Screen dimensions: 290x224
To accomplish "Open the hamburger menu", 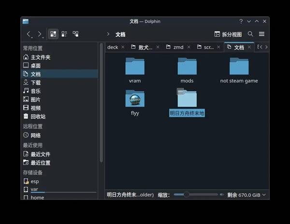I will click(261, 34).
